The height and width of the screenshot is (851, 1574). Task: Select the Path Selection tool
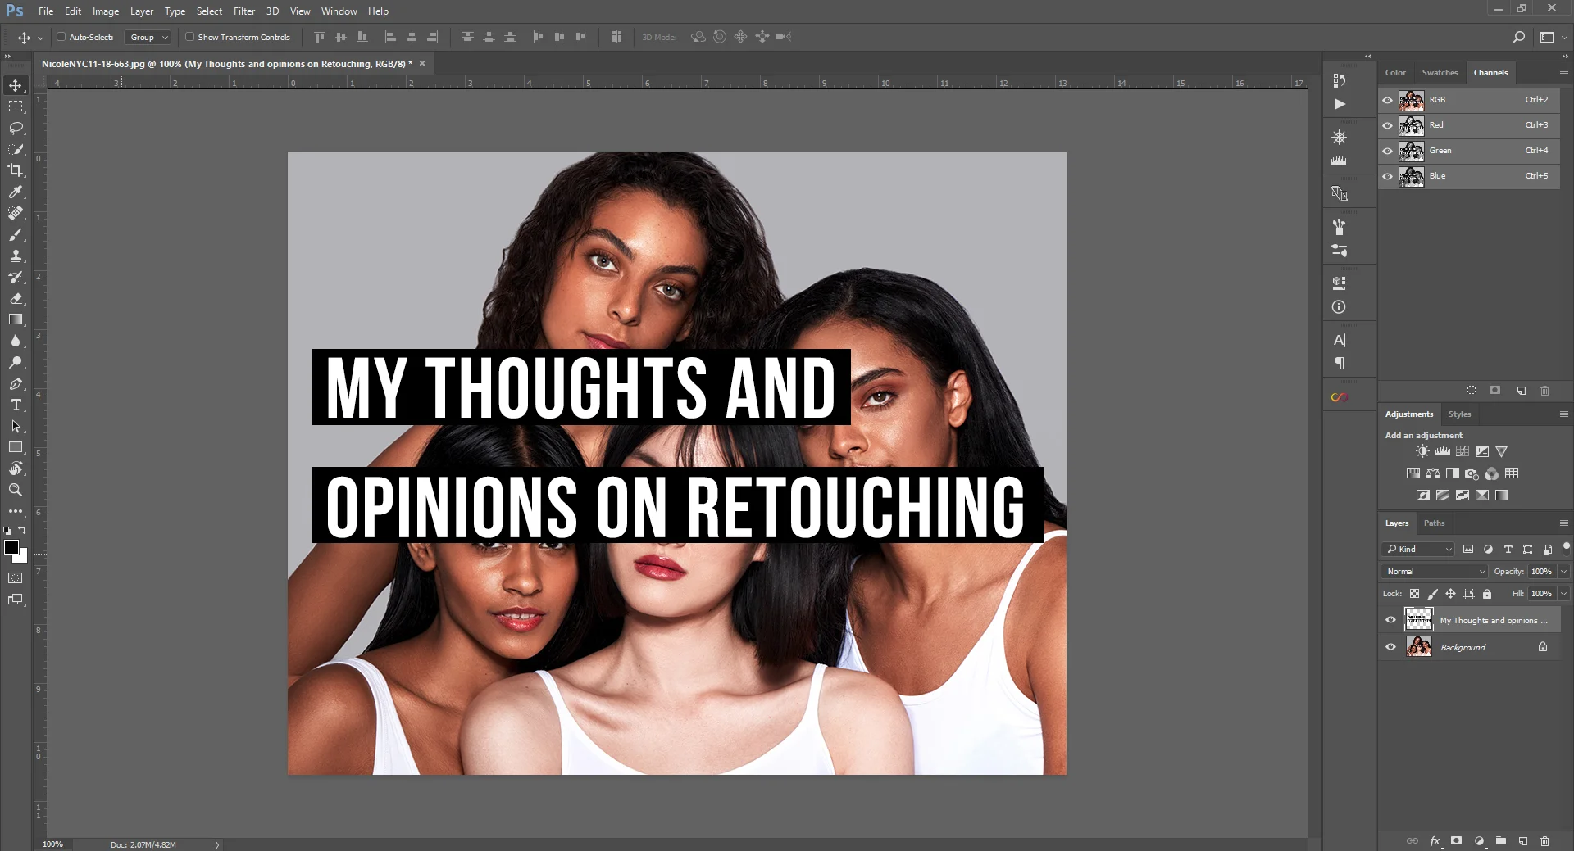pyautogui.click(x=16, y=426)
